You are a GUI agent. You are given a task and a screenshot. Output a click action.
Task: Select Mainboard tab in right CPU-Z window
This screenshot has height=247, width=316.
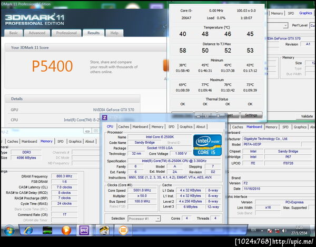tap(254, 127)
